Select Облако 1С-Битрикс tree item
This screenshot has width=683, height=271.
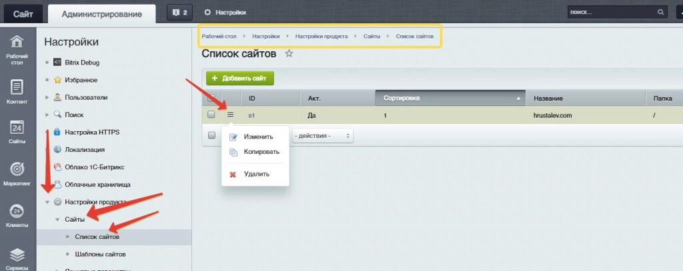[95, 167]
